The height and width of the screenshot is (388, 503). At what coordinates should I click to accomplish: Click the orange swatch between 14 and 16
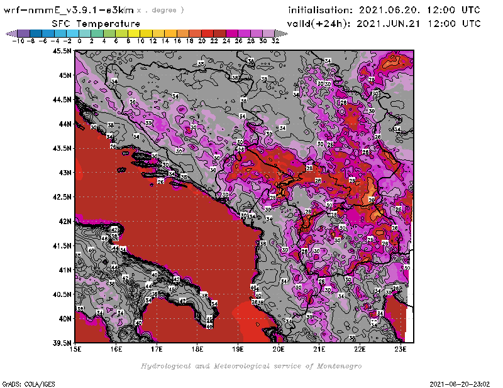(x=170, y=34)
